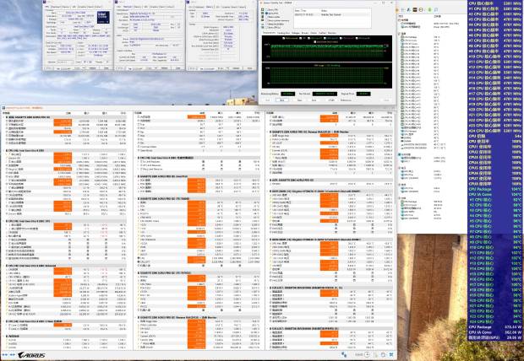This screenshot has height=361, width=524.
Task: Click driver updates magnifier icon in AIDA64 toolbar
Action: tap(436, 9)
